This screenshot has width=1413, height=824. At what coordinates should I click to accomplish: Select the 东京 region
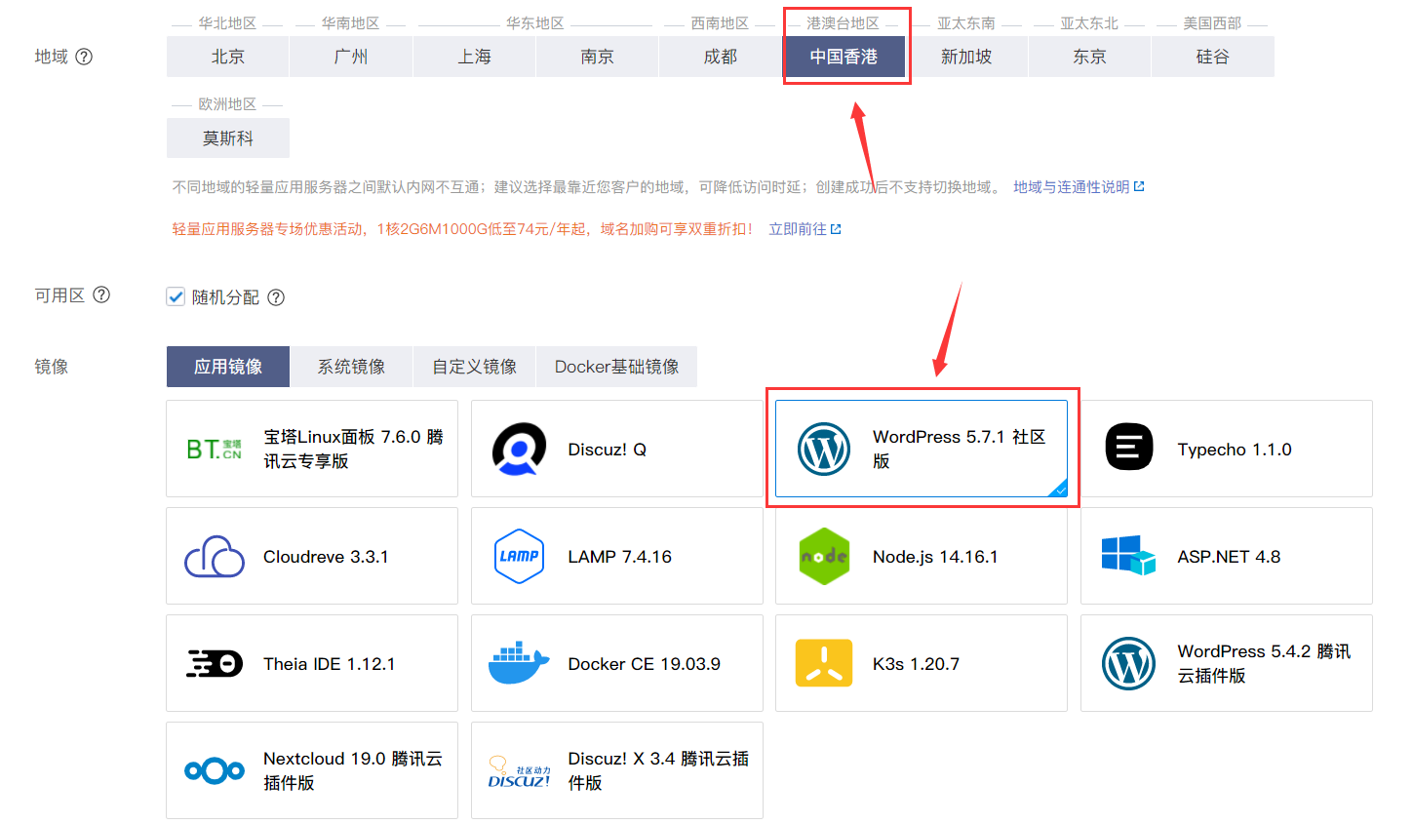1089,57
